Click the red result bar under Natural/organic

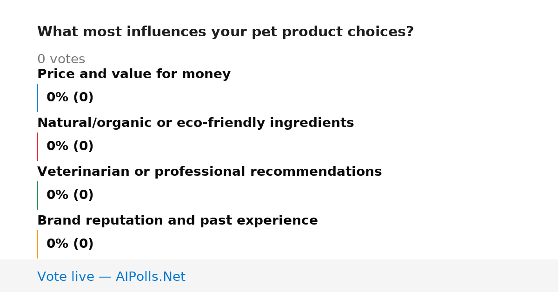(x=37, y=146)
